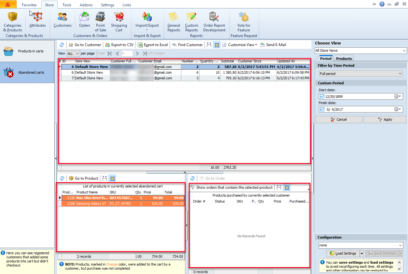Switch to Favorites ribbon tab
Image resolution: width=408 pixels, height=274 pixels.
point(29,5)
